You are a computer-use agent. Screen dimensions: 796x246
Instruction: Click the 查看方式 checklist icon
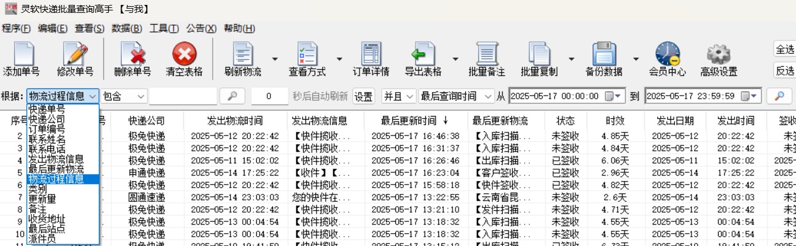(x=307, y=53)
